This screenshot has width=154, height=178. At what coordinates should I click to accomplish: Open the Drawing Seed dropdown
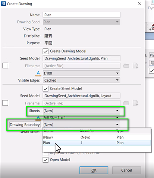click(x=81, y=22)
